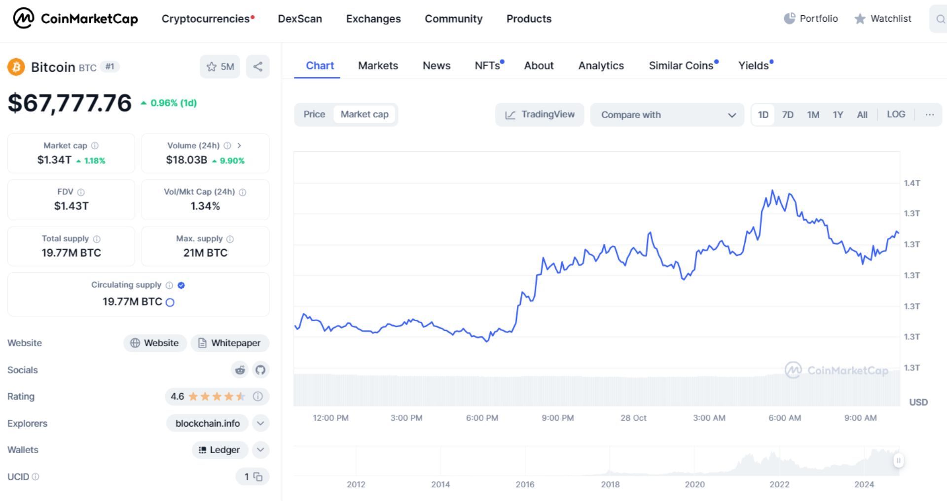This screenshot has width=947, height=501.
Task: Open the Bitcoin Whitepaper
Action: coord(230,343)
